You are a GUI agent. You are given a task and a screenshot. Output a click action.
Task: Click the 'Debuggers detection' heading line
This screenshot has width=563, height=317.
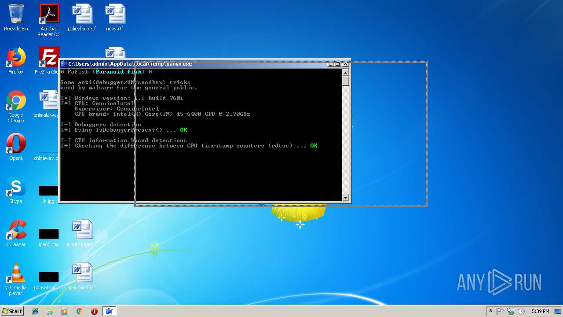tap(101, 125)
